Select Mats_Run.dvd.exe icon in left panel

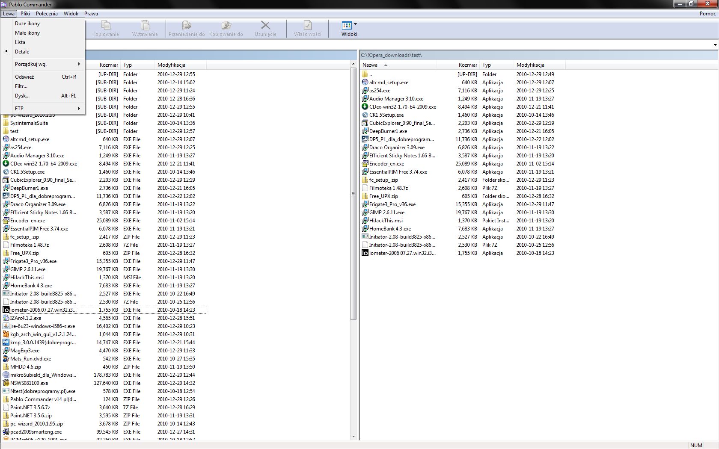point(6,359)
